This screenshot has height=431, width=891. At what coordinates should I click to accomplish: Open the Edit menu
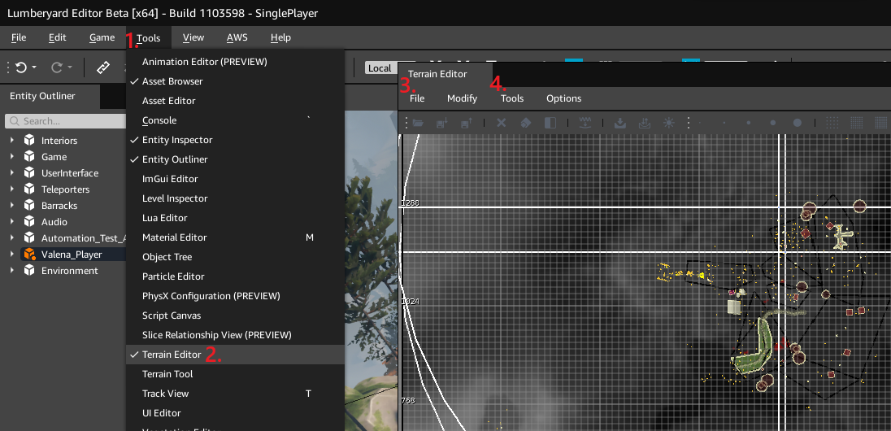coord(58,37)
